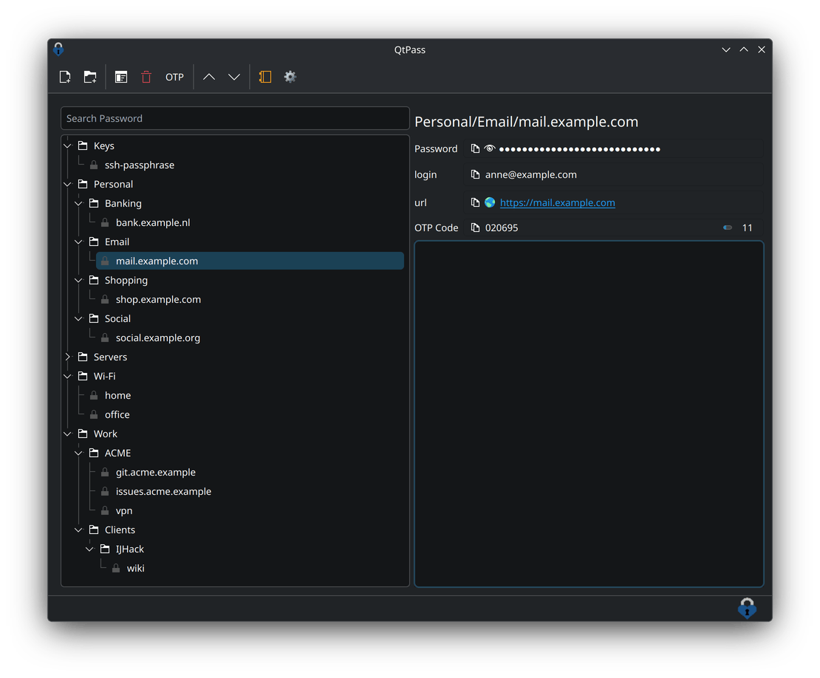Select the vpn entry
820x678 pixels.
tap(123, 511)
